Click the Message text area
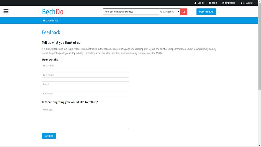This screenshot has height=147, width=261. [x=85, y=118]
